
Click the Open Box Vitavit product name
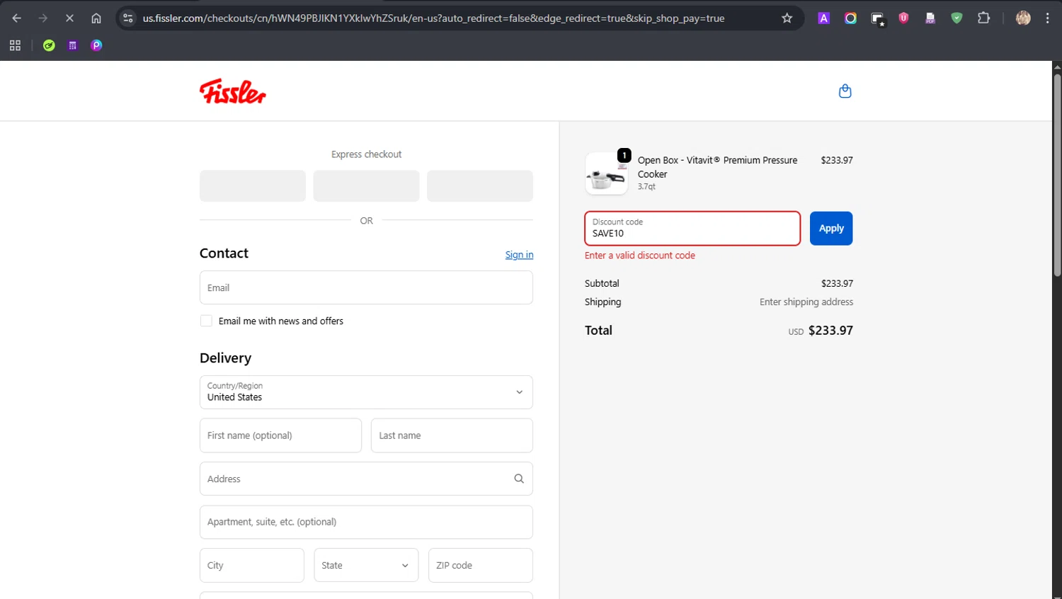click(717, 167)
